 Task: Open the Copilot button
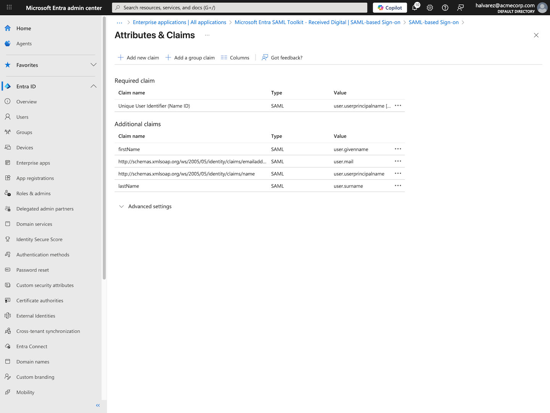[x=390, y=8]
